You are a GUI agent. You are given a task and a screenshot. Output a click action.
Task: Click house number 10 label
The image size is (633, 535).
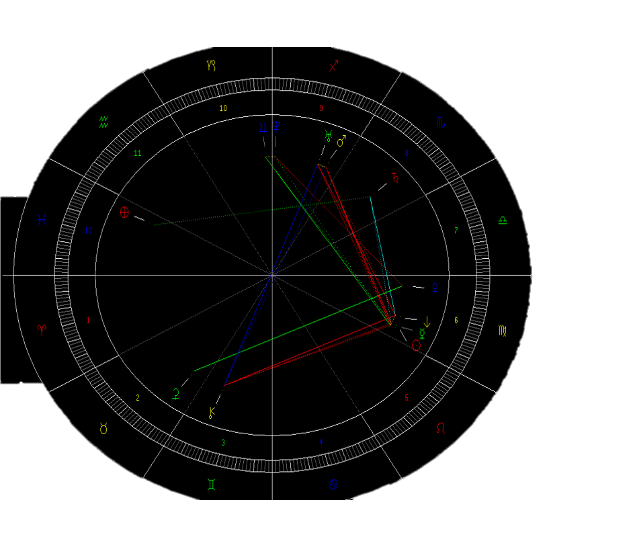223,108
